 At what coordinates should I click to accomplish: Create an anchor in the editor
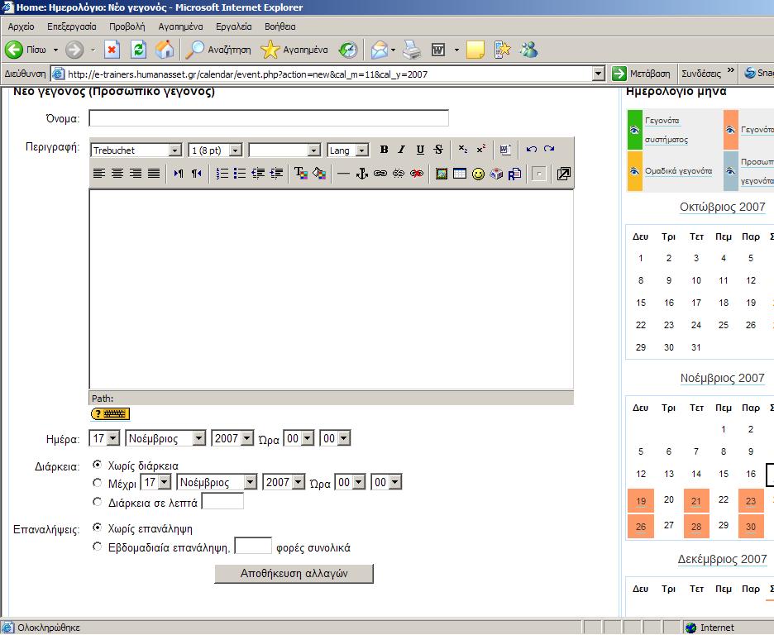click(x=362, y=173)
